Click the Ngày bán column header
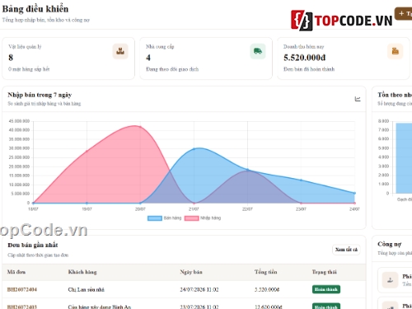The width and height of the screenshot is (412, 309). point(191,272)
